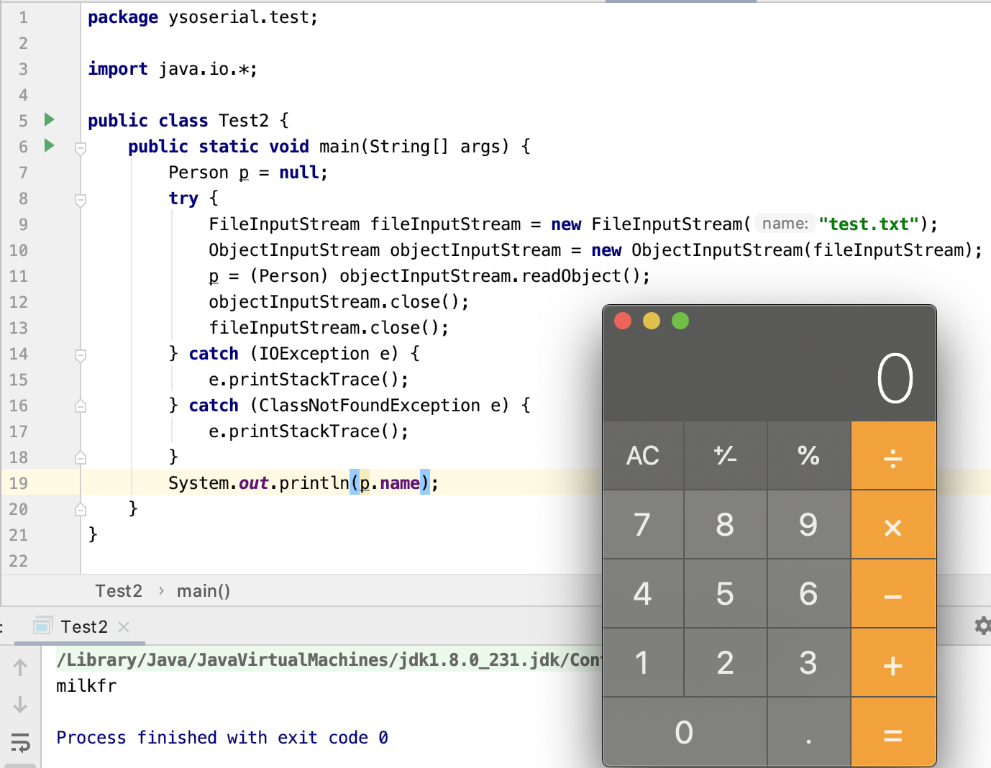Click fold end marker on line 18
Image resolution: width=991 pixels, height=768 pixels.
click(x=81, y=457)
